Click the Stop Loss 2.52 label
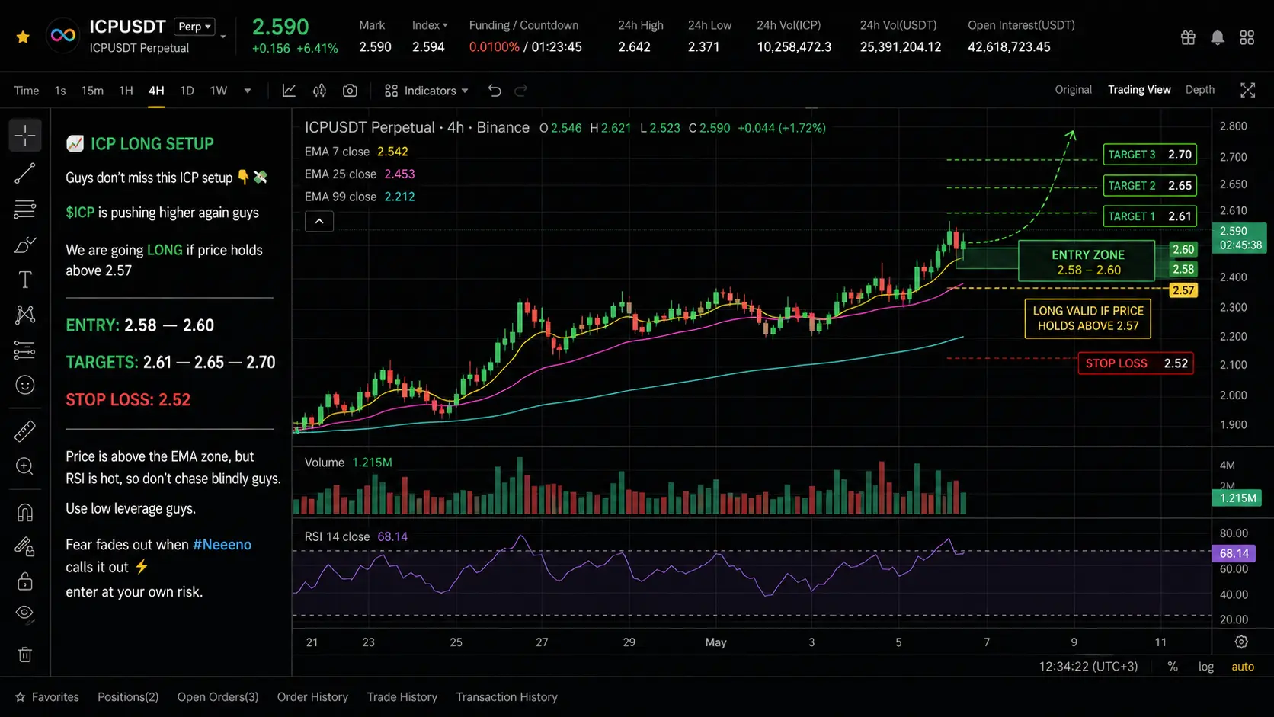The width and height of the screenshot is (1274, 717). (1135, 363)
